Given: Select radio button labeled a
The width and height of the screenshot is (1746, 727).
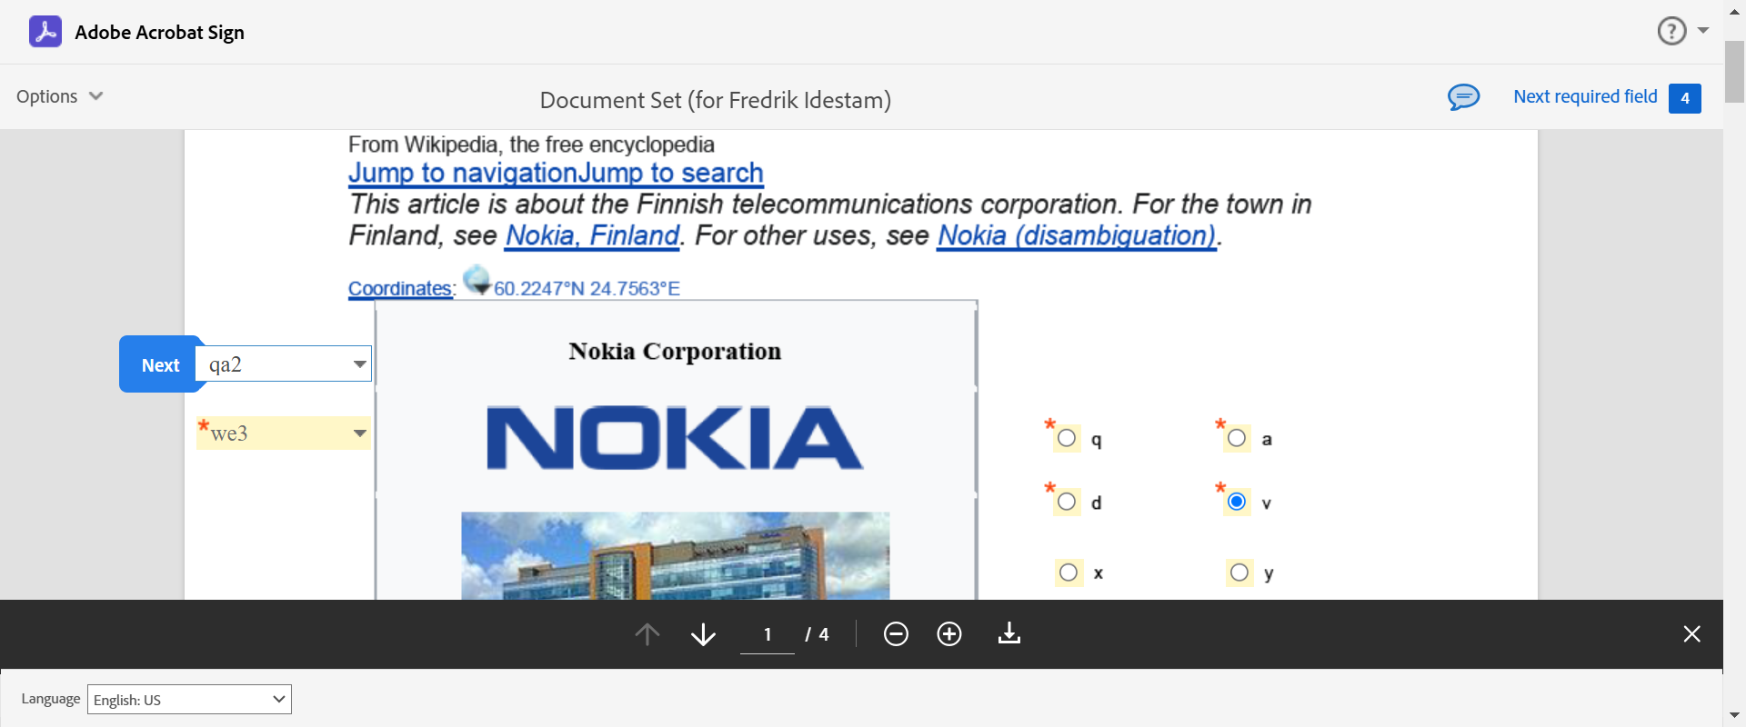Looking at the screenshot, I should point(1237,439).
